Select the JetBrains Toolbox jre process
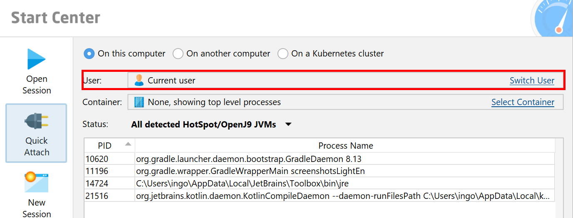Image resolution: width=573 pixels, height=218 pixels. [x=250, y=183]
